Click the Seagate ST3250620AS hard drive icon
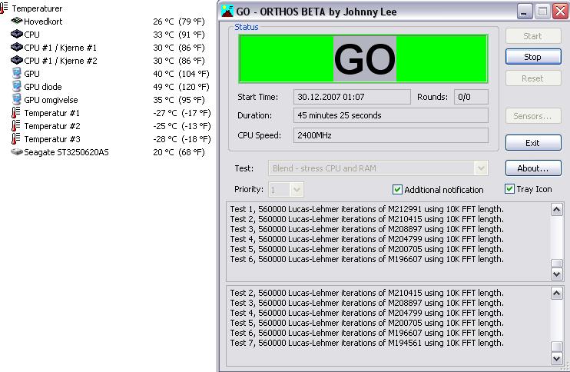This screenshot has height=372, width=570. click(17, 151)
